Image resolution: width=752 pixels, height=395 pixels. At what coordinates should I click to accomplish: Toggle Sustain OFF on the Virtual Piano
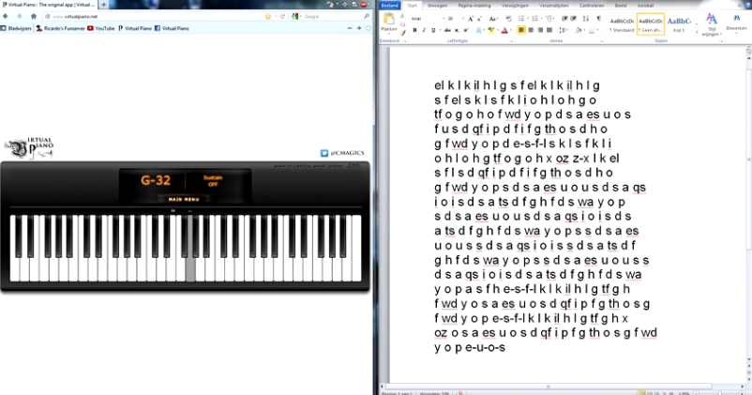point(213,181)
